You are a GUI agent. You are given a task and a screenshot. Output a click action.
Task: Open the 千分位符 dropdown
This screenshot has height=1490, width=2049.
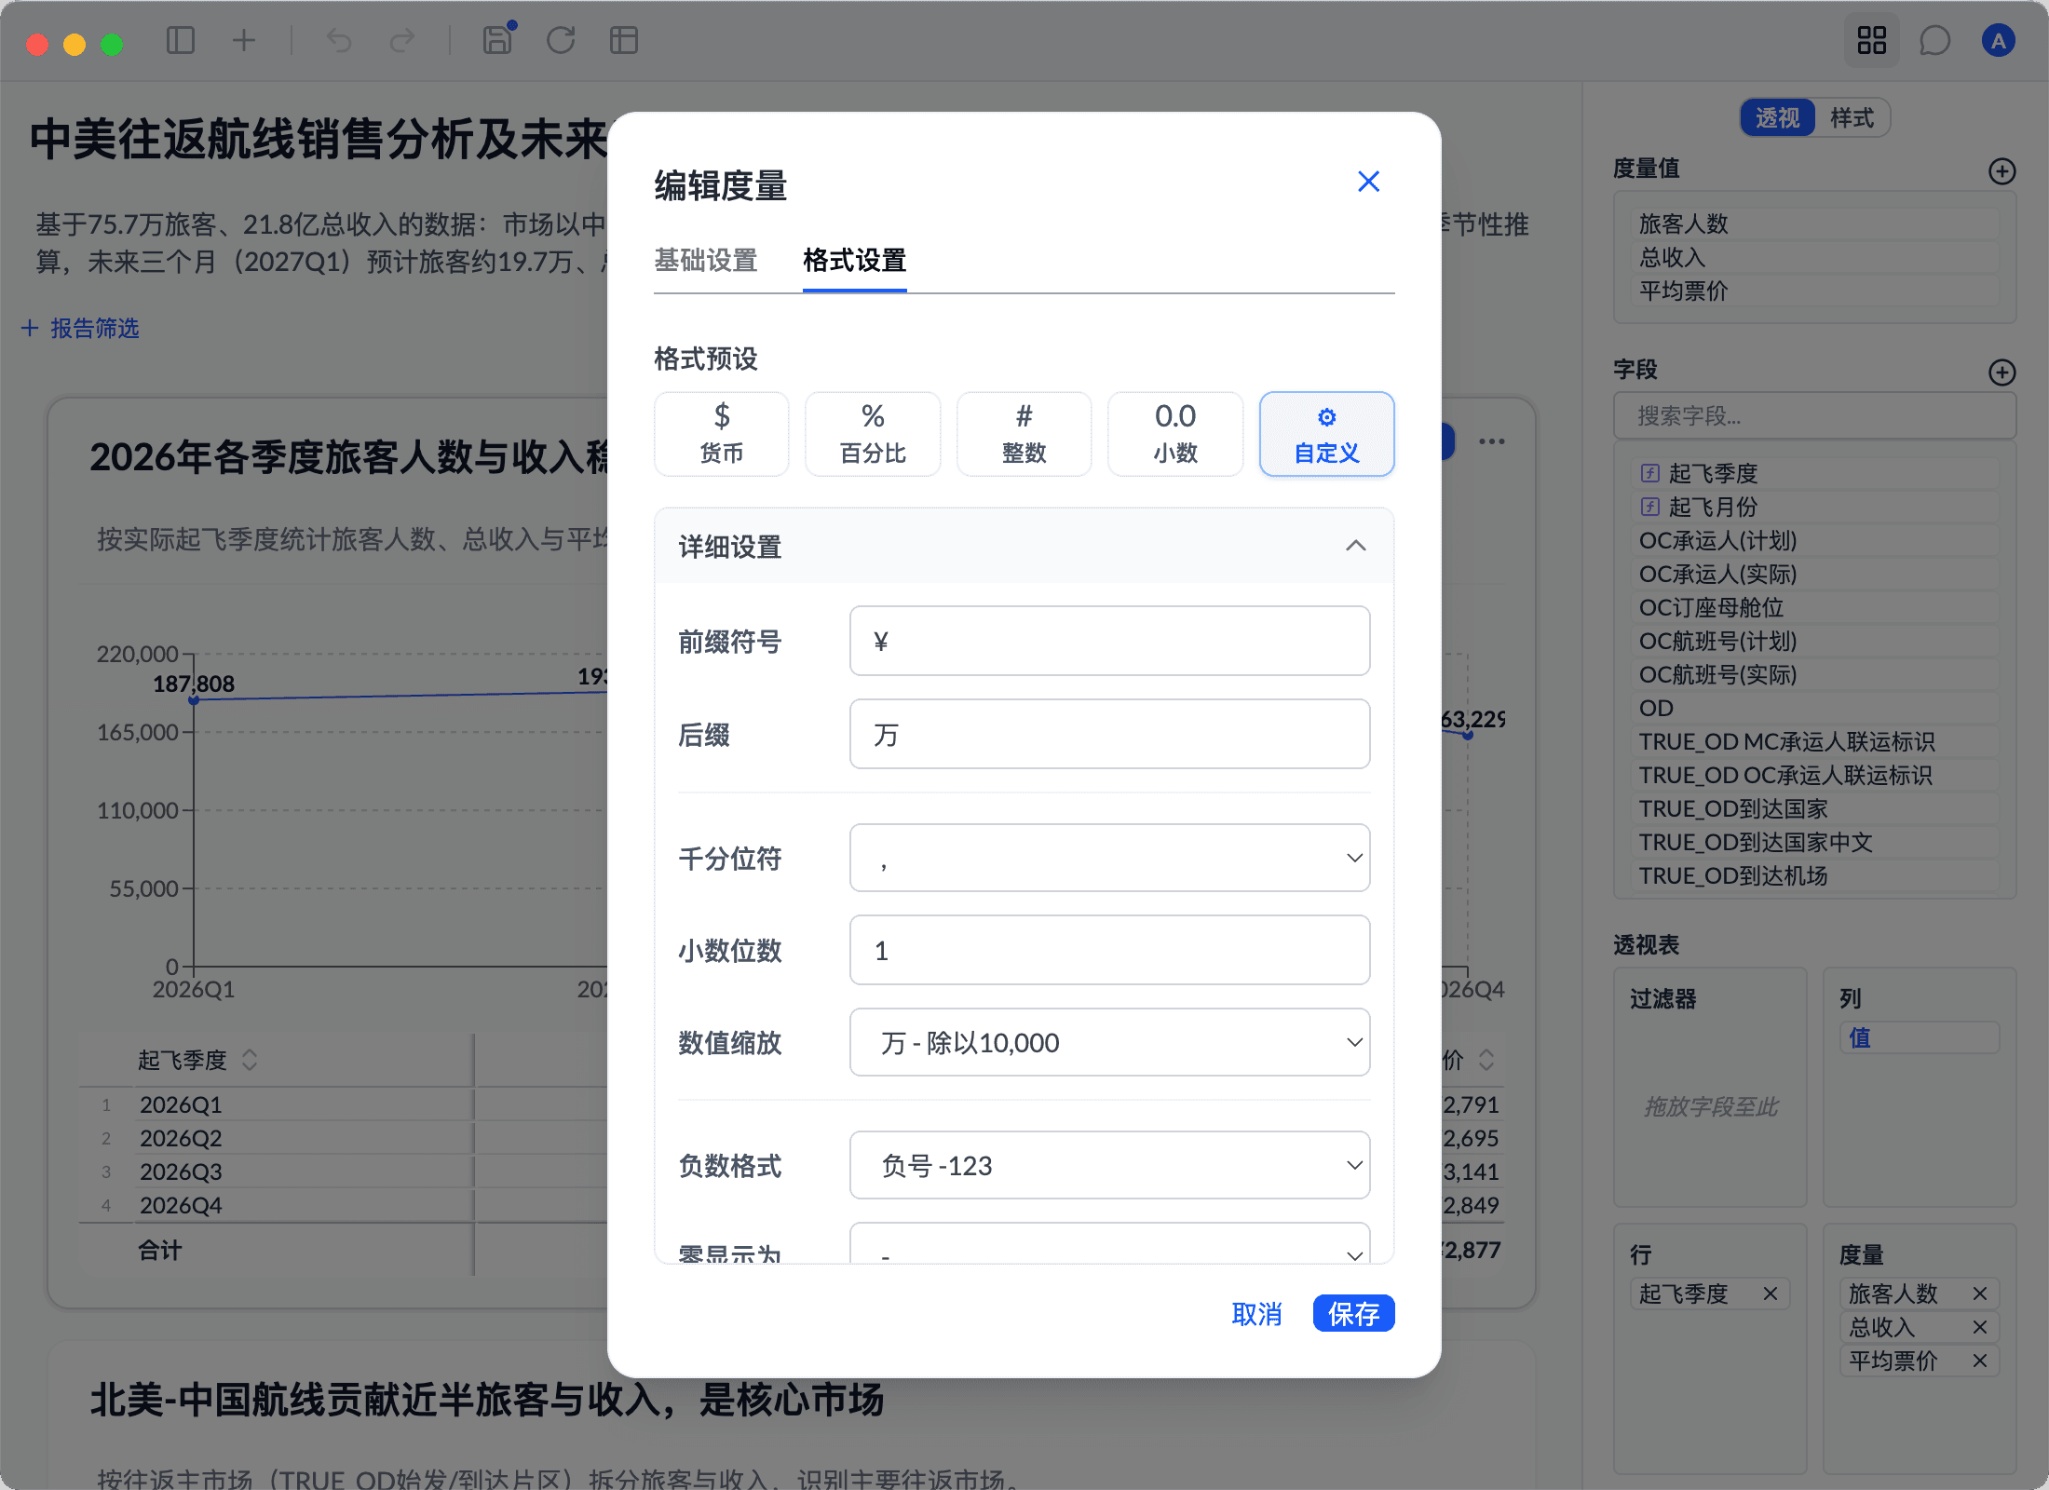point(1109,858)
